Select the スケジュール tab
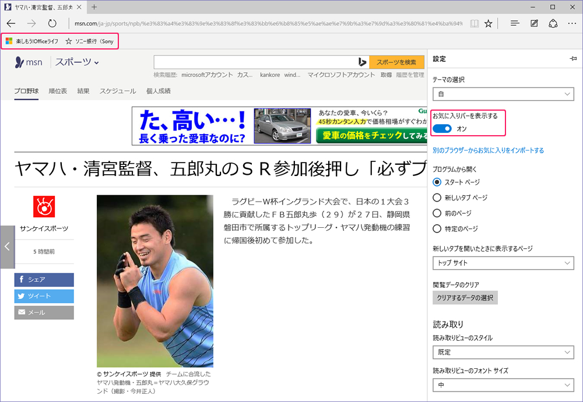Image resolution: width=583 pixels, height=402 pixels. point(118,91)
